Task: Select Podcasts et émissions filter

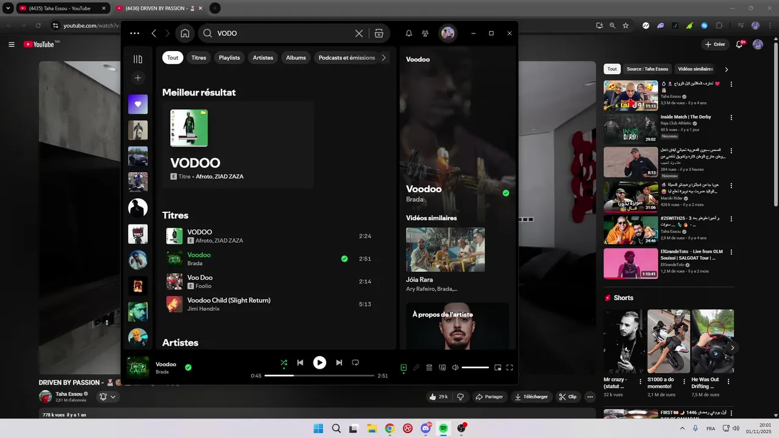Action: click(x=347, y=58)
